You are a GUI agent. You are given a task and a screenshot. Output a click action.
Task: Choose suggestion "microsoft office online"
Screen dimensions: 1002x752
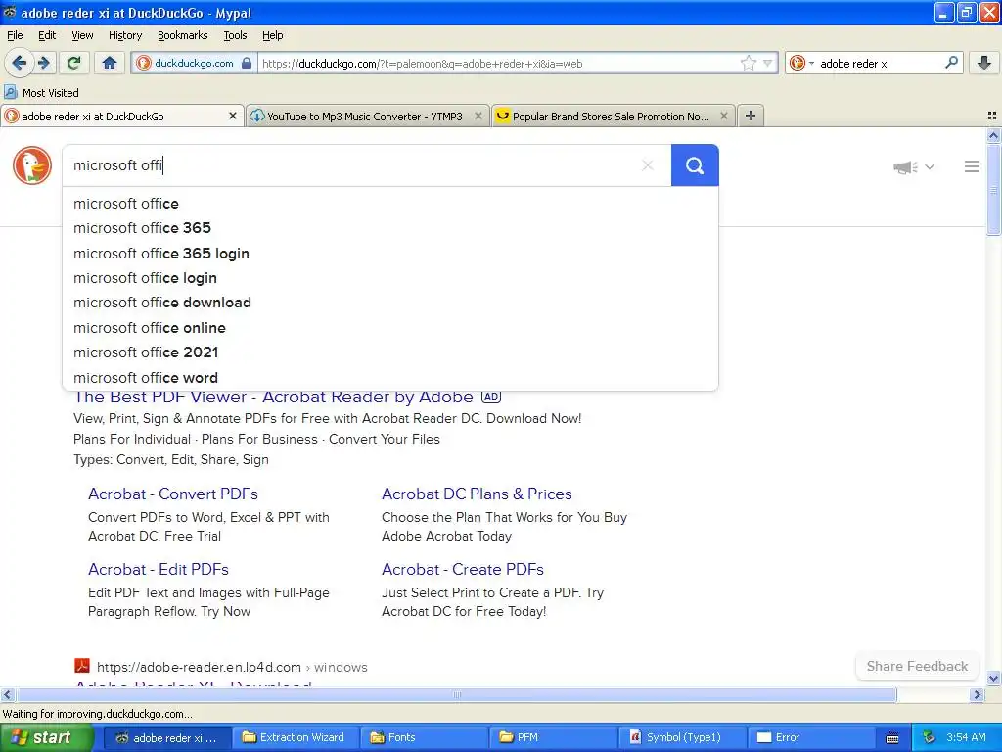click(x=389, y=328)
